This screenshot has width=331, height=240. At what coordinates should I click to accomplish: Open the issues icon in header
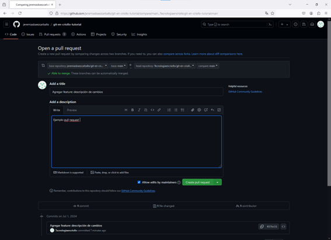point(295,25)
